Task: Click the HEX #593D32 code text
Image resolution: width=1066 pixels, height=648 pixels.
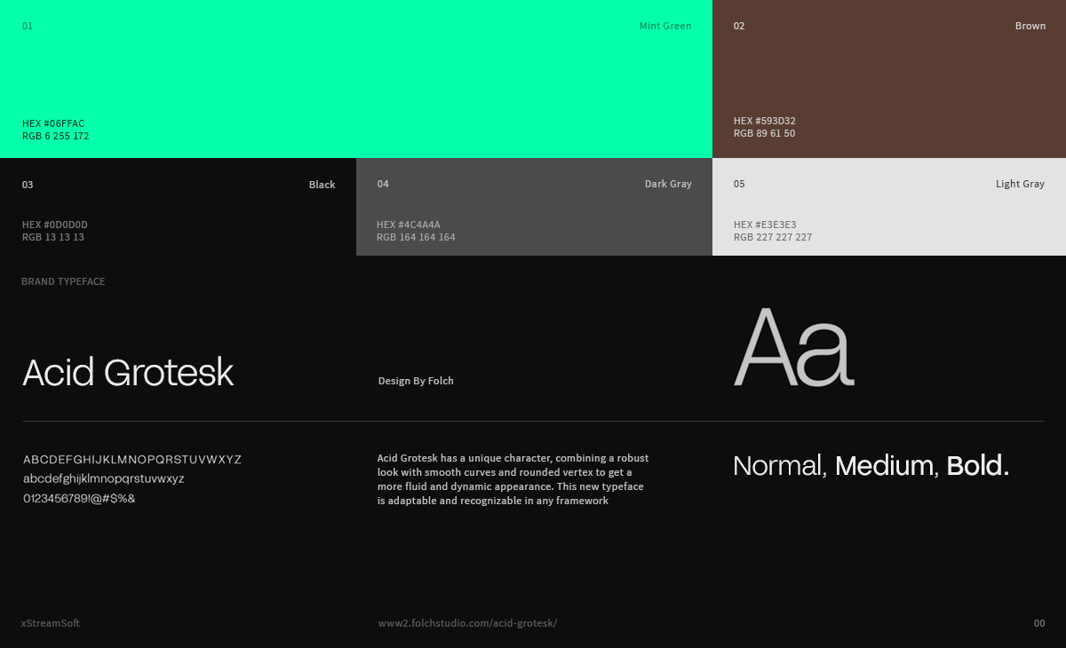Action: [764, 121]
